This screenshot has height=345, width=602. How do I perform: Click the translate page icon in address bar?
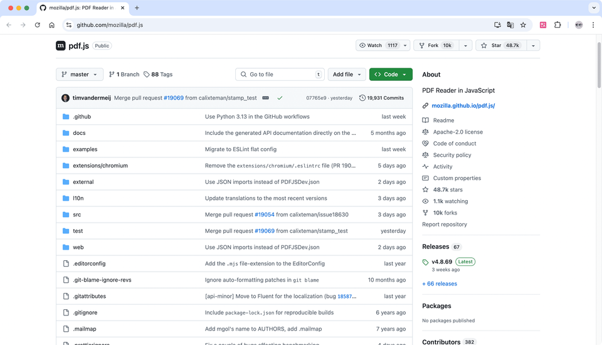(510, 25)
